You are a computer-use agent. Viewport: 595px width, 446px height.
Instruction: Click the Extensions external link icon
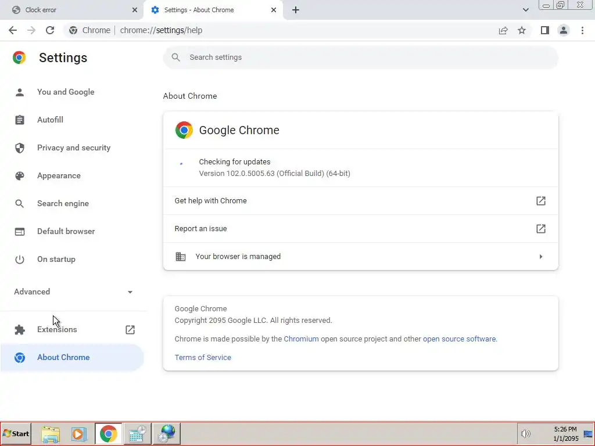click(x=130, y=330)
